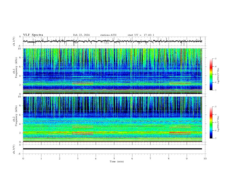Click the "ch.3(V)" axis label

pos(14,149)
